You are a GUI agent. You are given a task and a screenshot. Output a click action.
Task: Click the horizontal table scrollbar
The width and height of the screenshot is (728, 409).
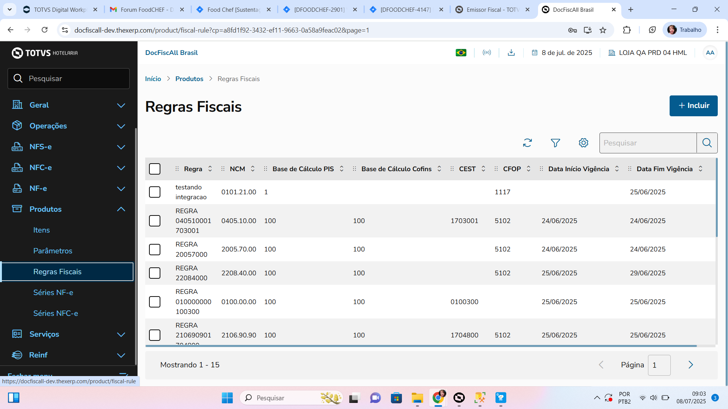pyautogui.click(x=421, y=346)
